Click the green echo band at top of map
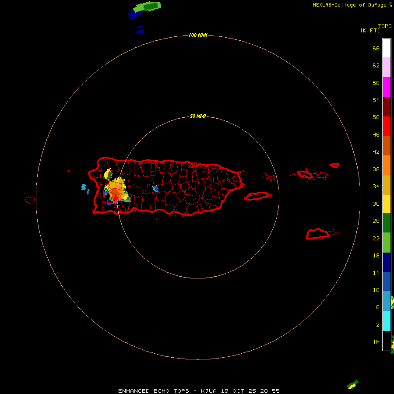The width and height of the screenshot is (394, 394). point(147,6)
